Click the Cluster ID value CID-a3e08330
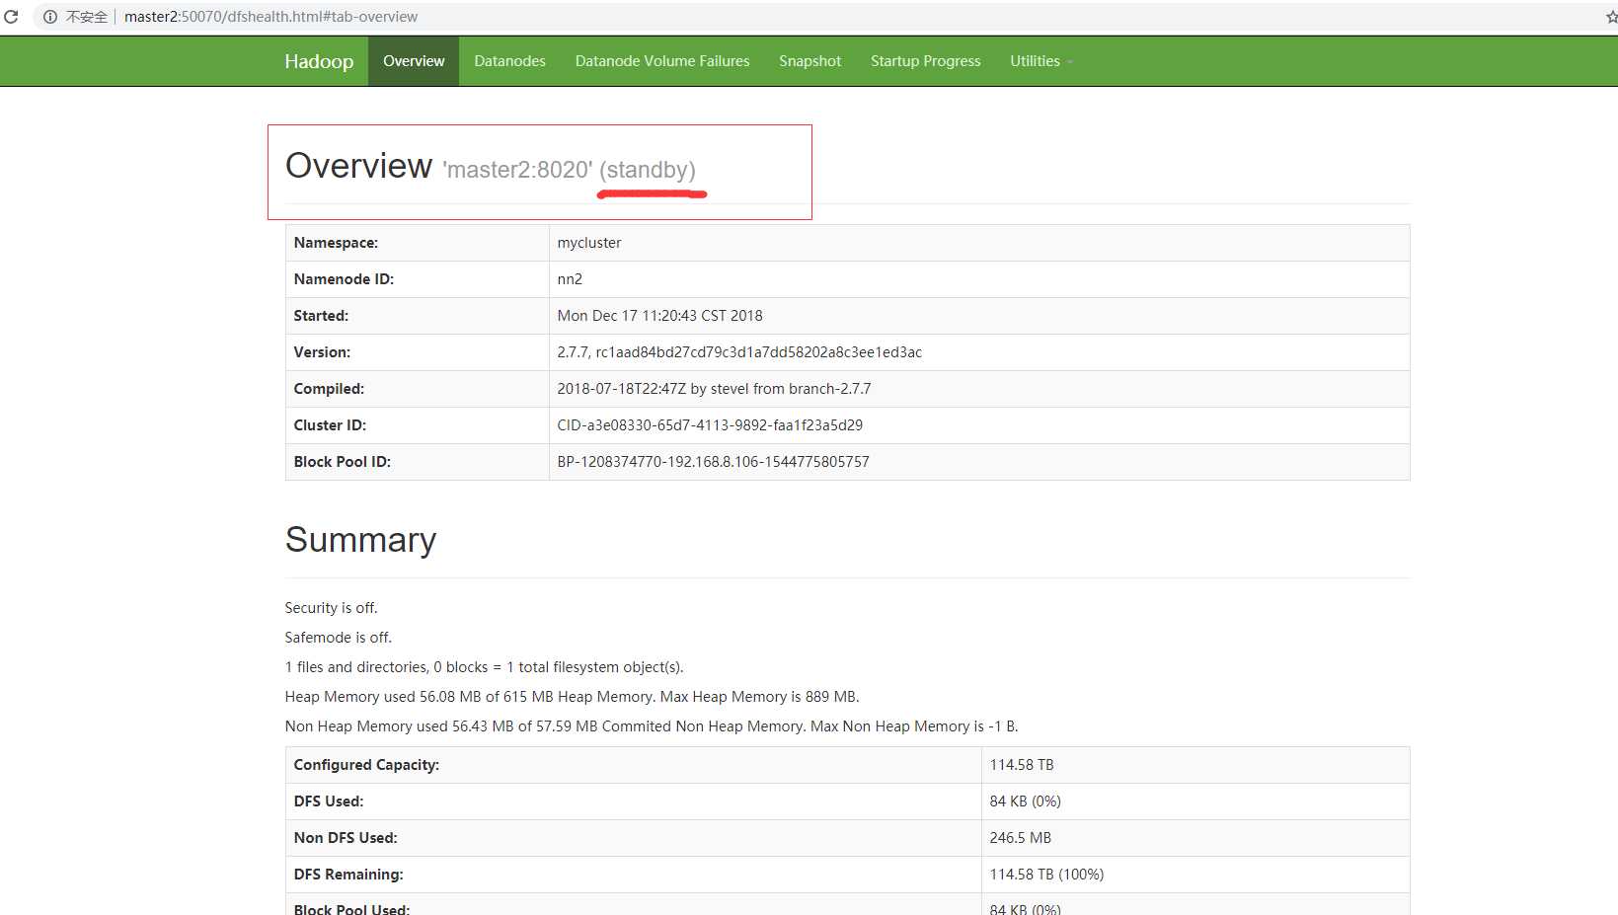The height and width of the screenshot is (915, 1618). tap(710, 425)
